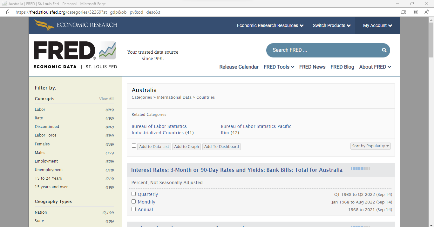Click View All concepts link

pyautogui.click(x=106, y=99)
